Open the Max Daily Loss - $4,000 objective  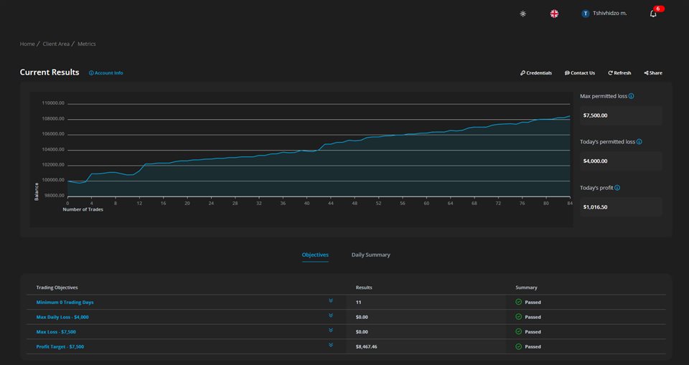62,317
